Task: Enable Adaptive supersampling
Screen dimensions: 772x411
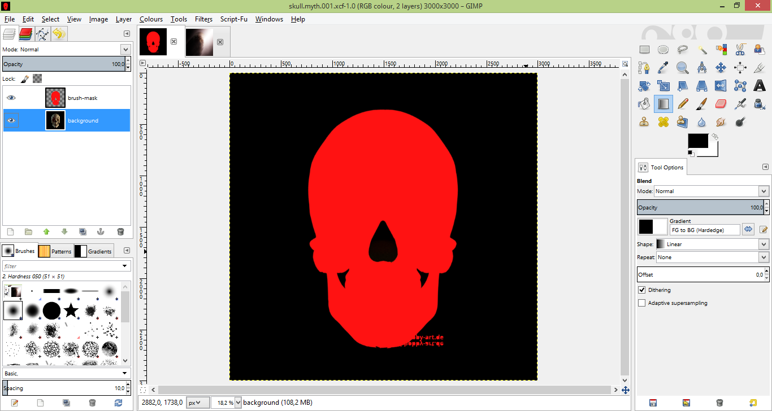Action: (x=641, y=303)
